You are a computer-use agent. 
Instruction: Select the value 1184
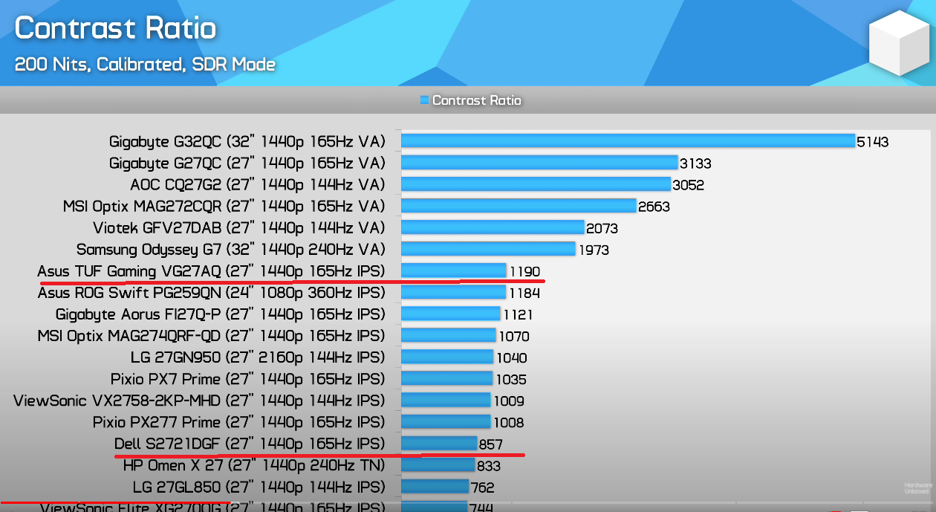pyautogui.click(x=524, y=294)
